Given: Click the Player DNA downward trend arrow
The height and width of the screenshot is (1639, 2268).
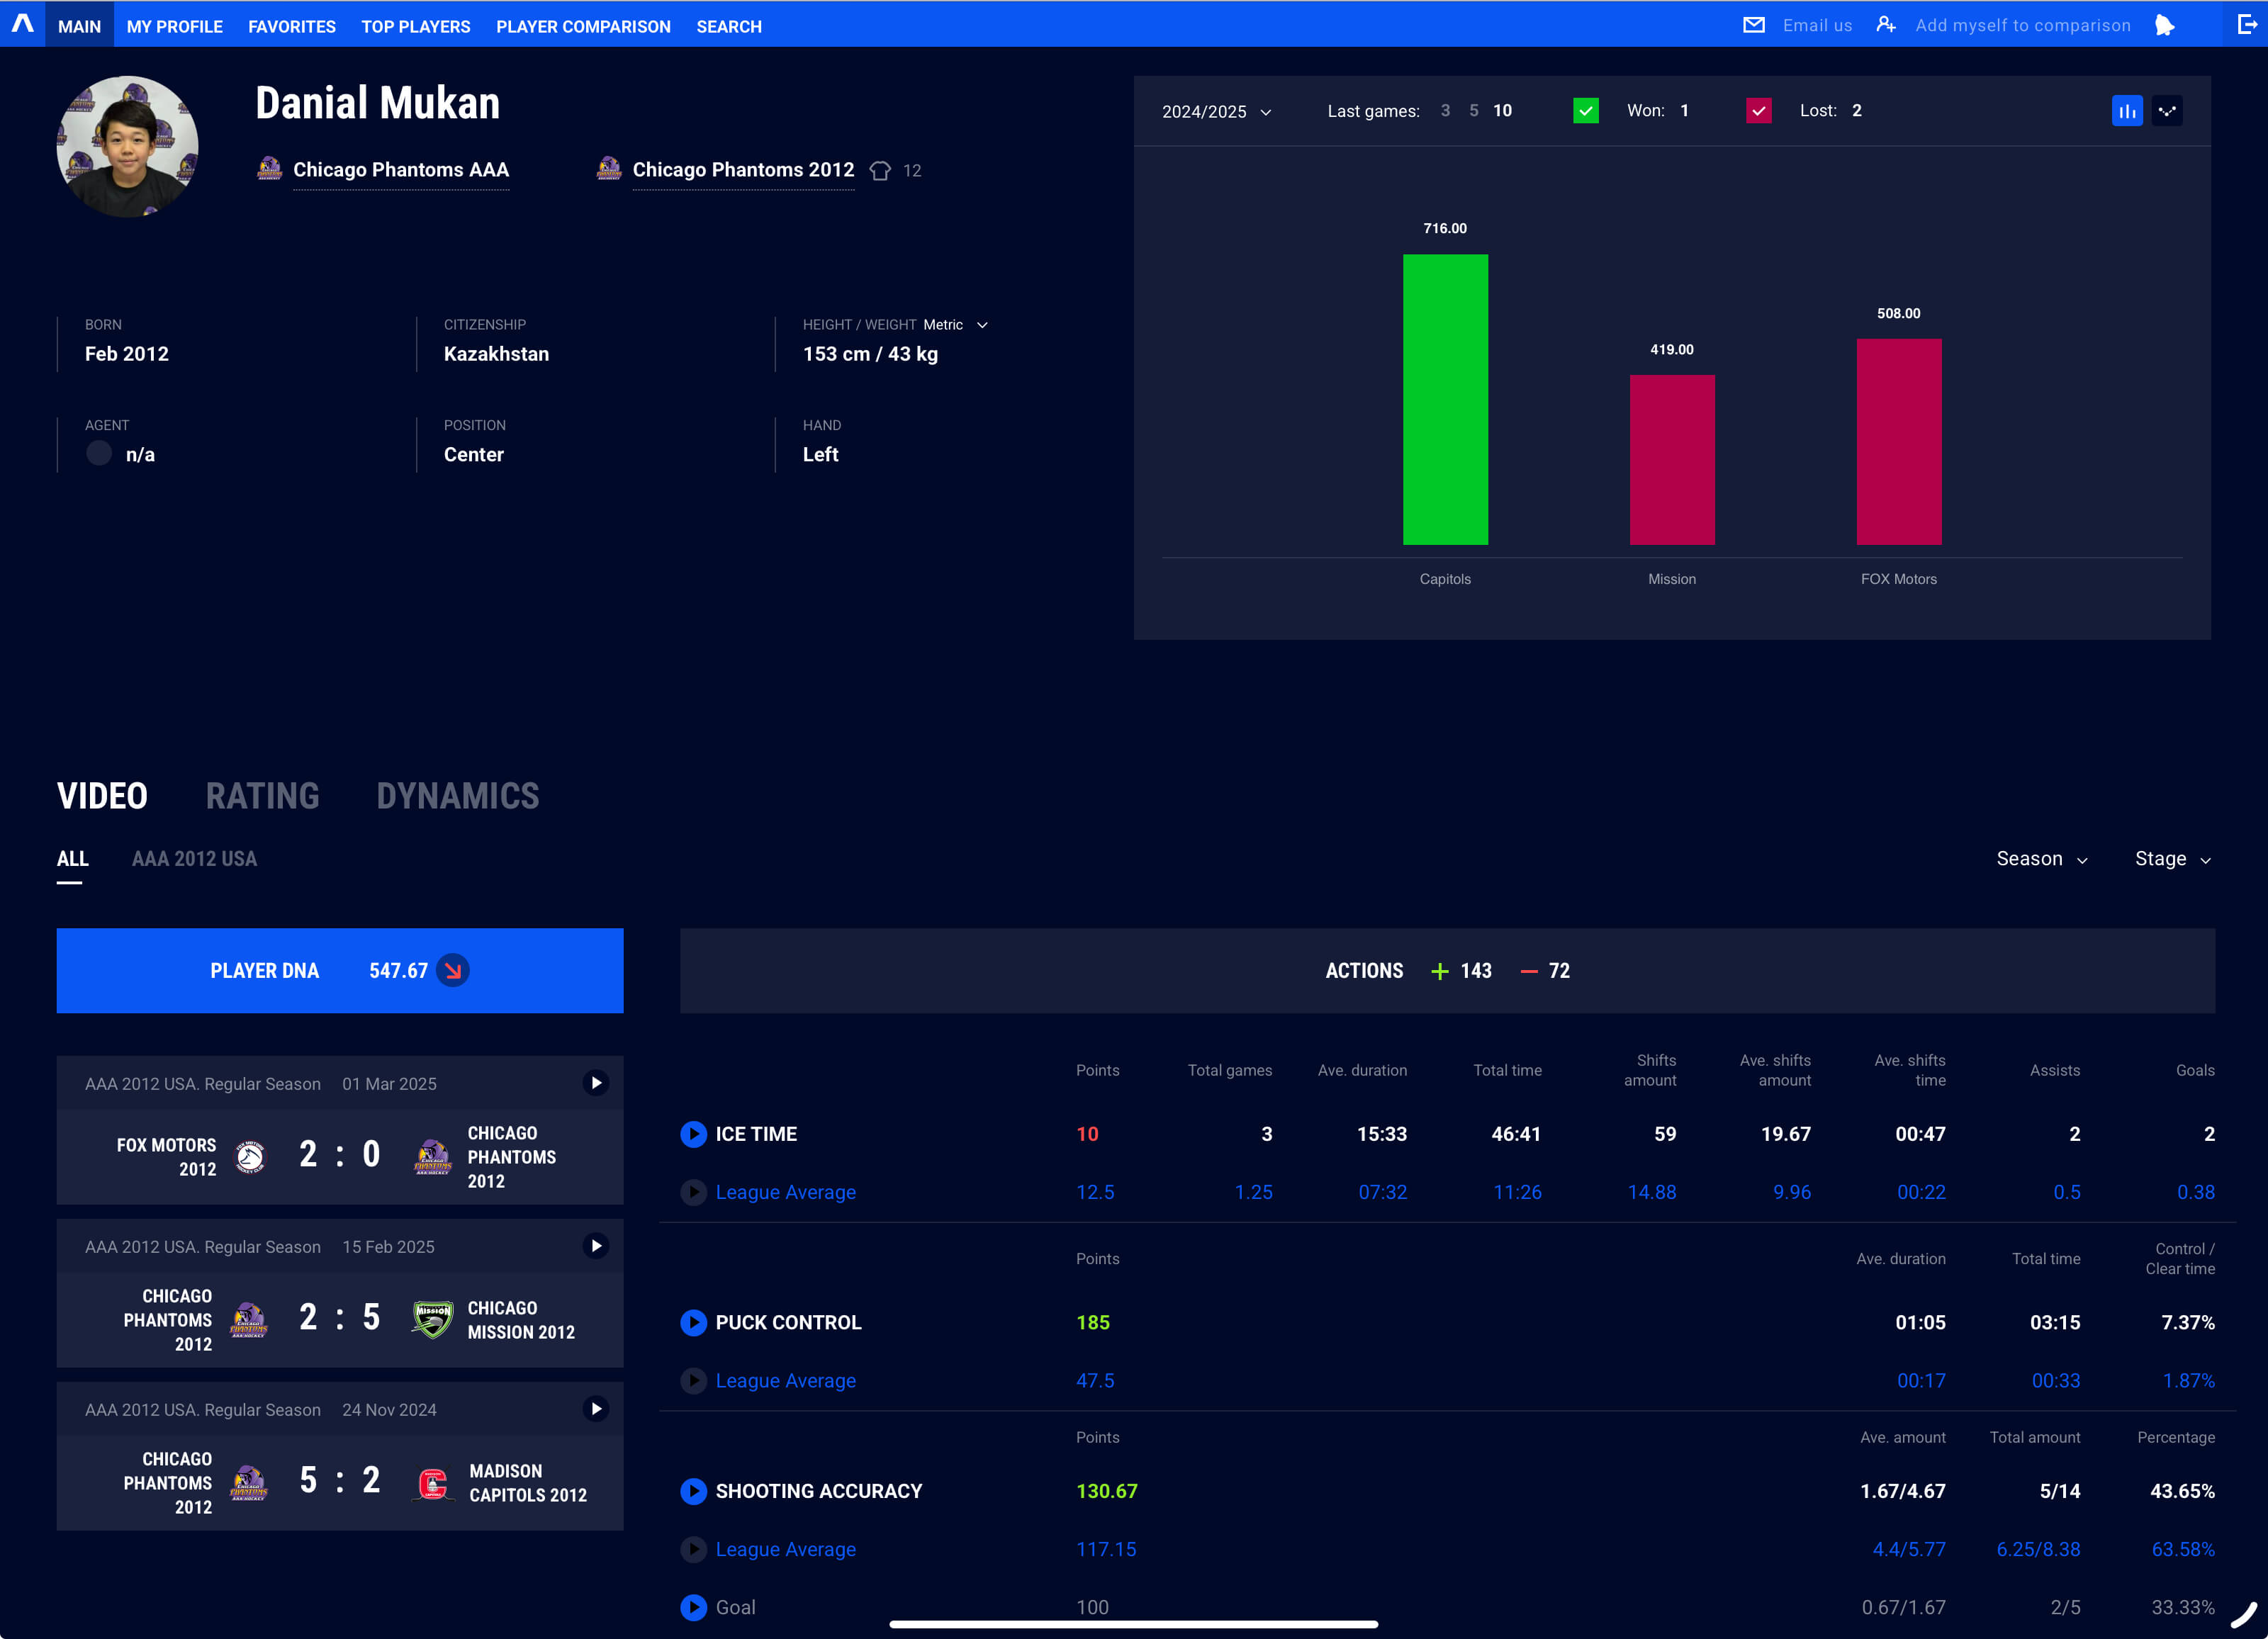Looking at the screenshot, I should [453, 971].
